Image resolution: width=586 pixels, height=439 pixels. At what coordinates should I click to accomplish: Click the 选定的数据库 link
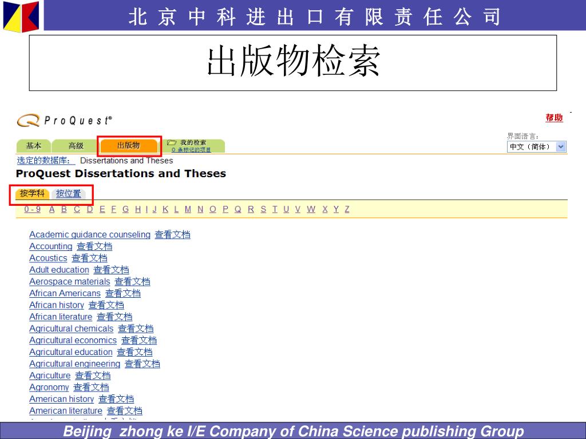click(46, 161)
